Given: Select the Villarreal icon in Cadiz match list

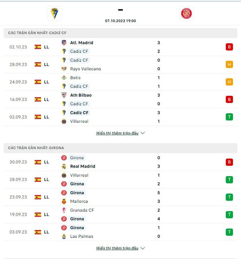Looking at the screenshot, I should [x=64, y=121].
